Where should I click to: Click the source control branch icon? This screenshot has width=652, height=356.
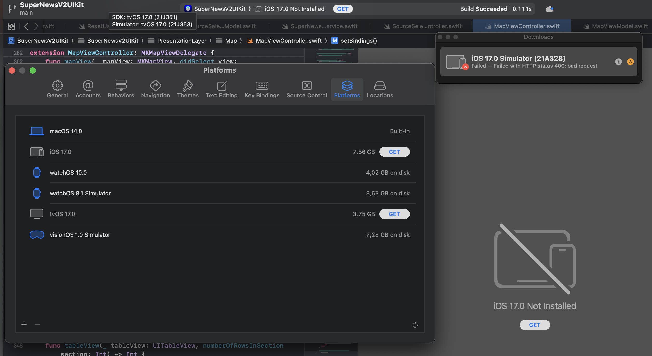pos(12,9)
